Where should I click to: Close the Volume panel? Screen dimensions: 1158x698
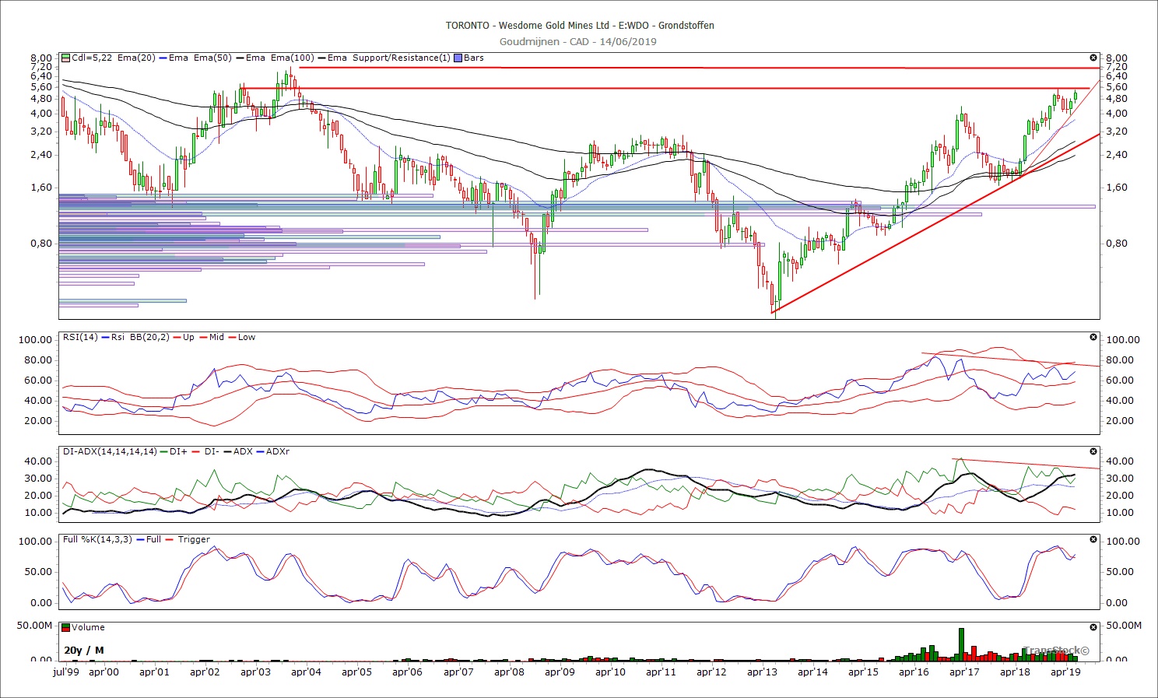[1093, 627]
